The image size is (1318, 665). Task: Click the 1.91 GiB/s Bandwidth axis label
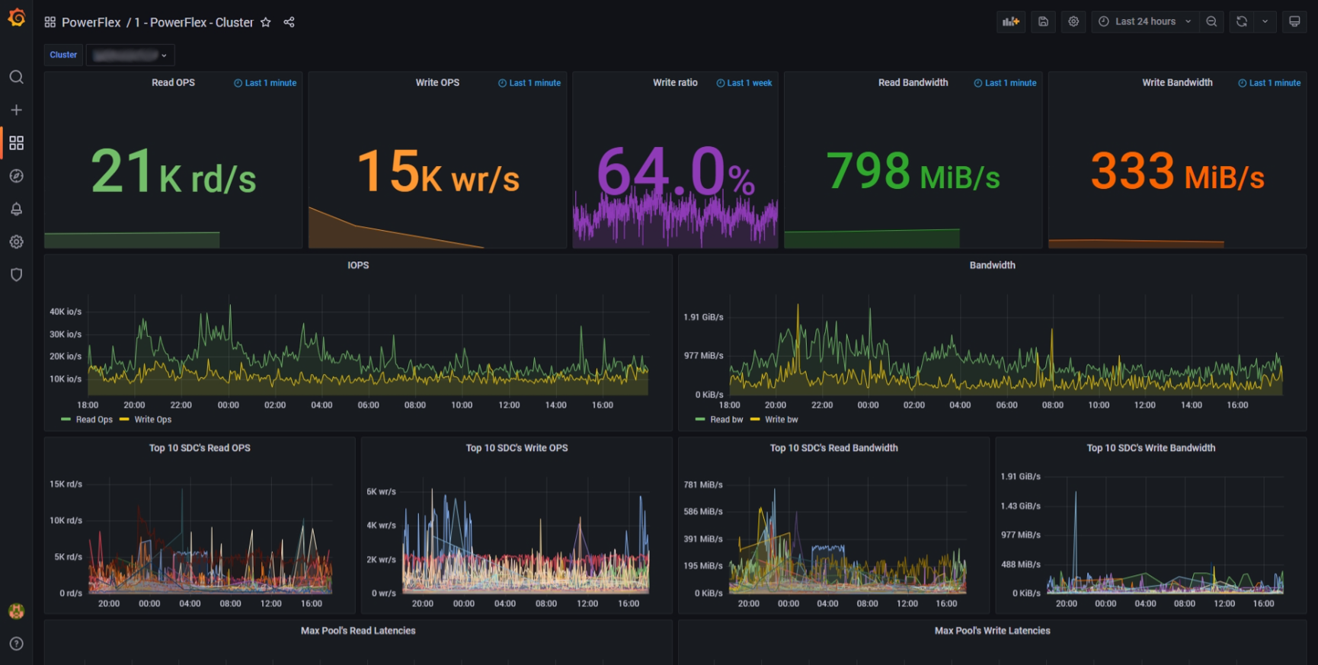pos(703,317)
